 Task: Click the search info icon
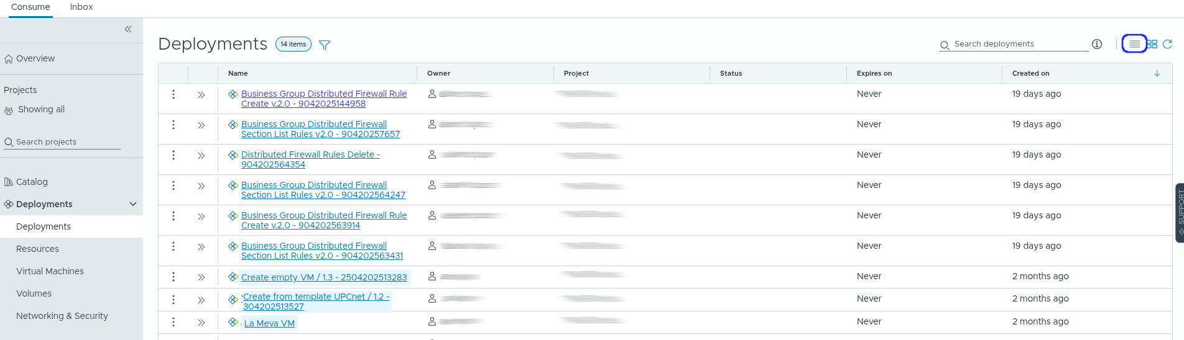1097,44
